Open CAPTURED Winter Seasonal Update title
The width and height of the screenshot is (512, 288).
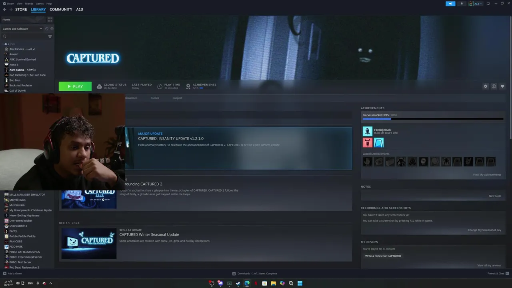(x=149, y=234)
